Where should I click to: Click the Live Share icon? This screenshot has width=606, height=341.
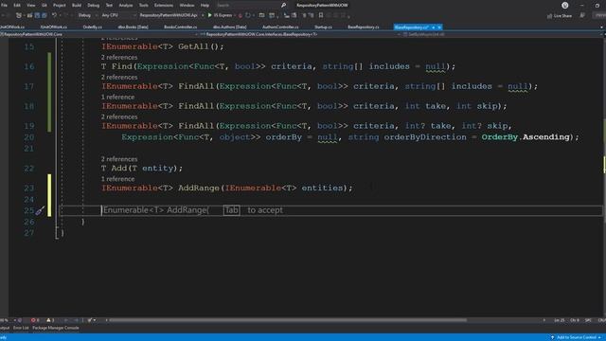click(x=549, y=16)
